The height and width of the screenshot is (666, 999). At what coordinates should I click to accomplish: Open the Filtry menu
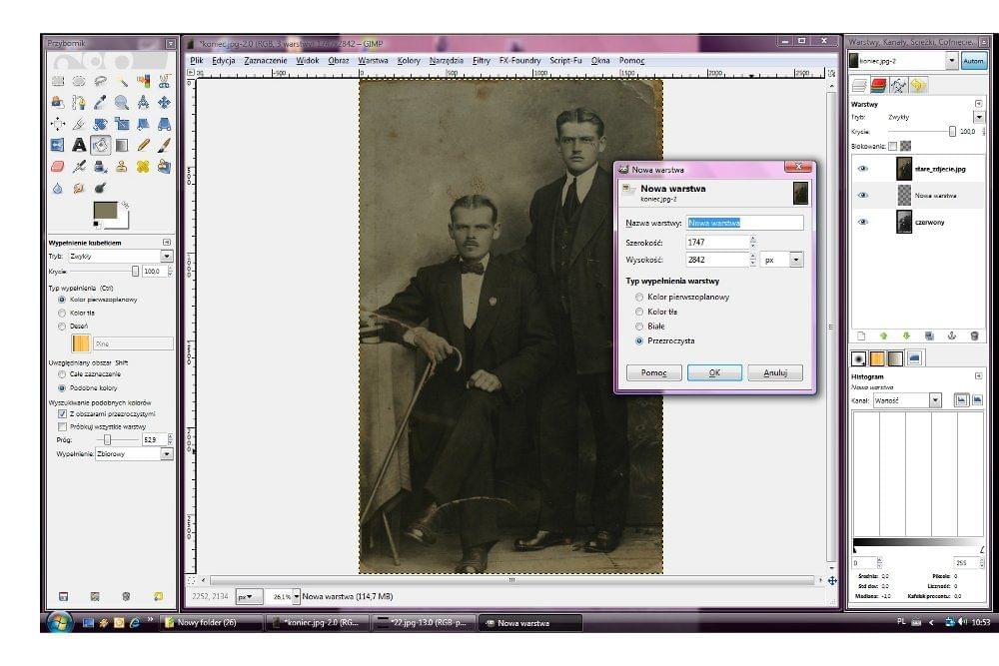[x=481, y=60]
